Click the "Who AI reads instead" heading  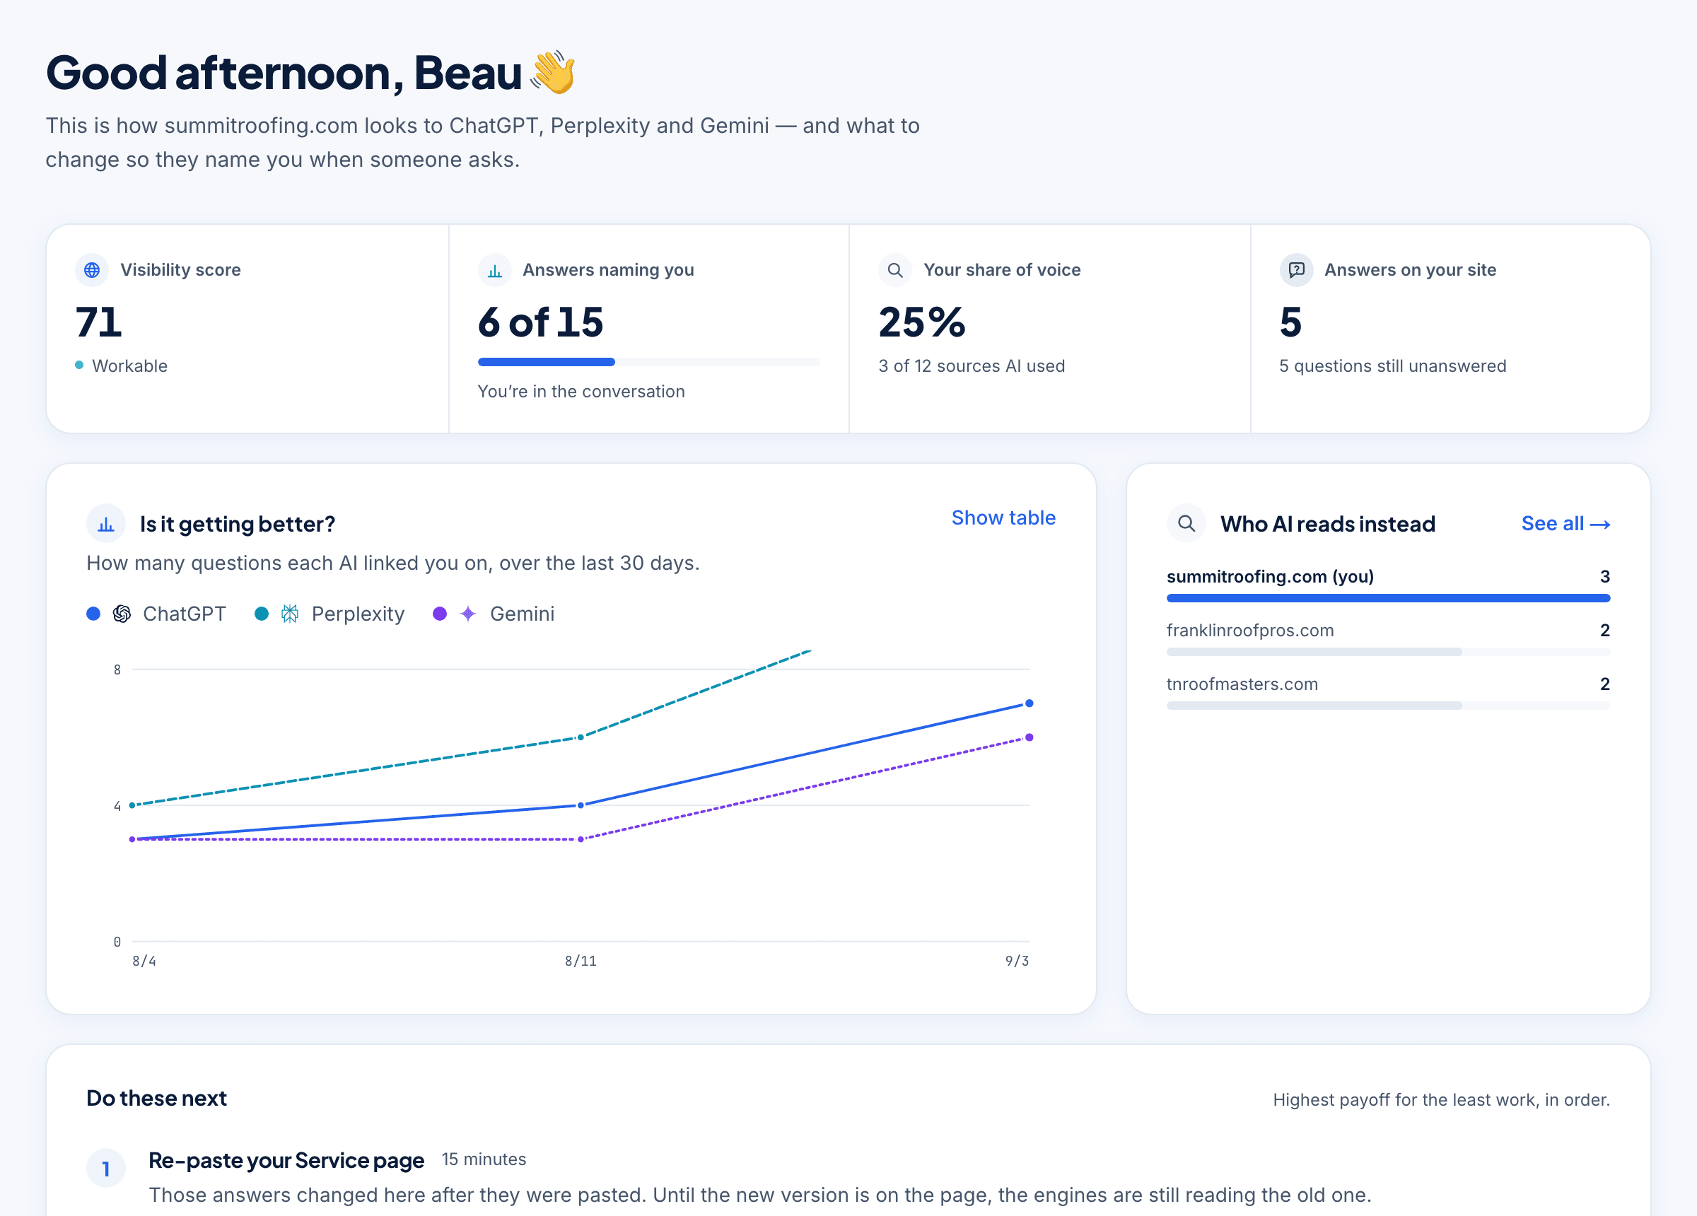1328,524
